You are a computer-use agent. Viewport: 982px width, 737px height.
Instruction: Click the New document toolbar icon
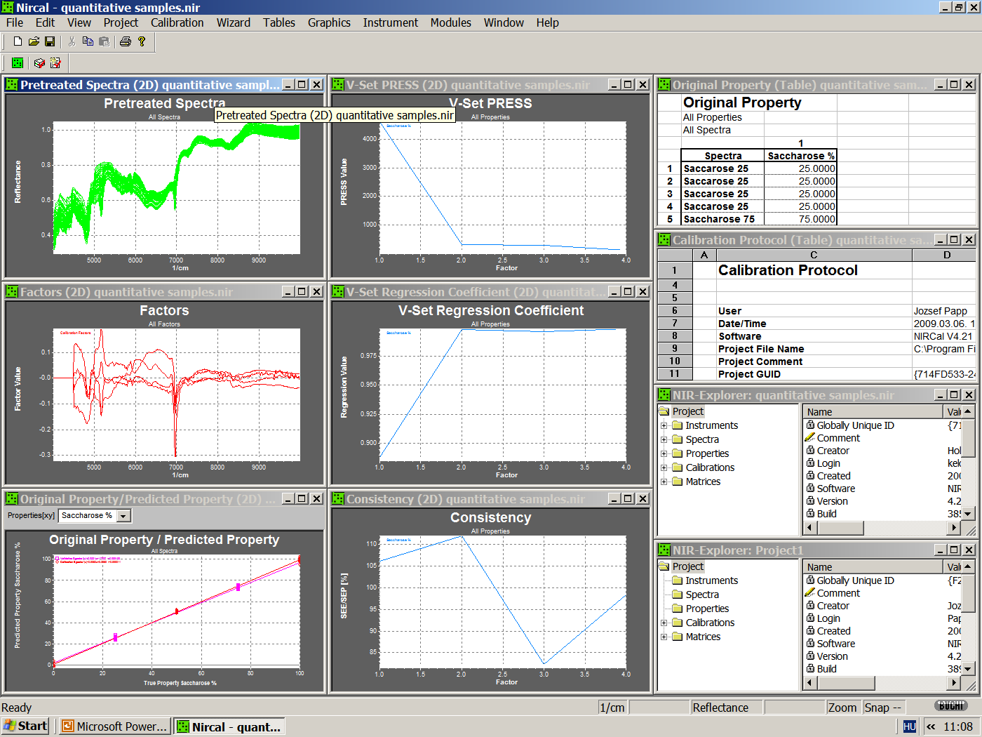pyautogui.click(x=18, y=41)
